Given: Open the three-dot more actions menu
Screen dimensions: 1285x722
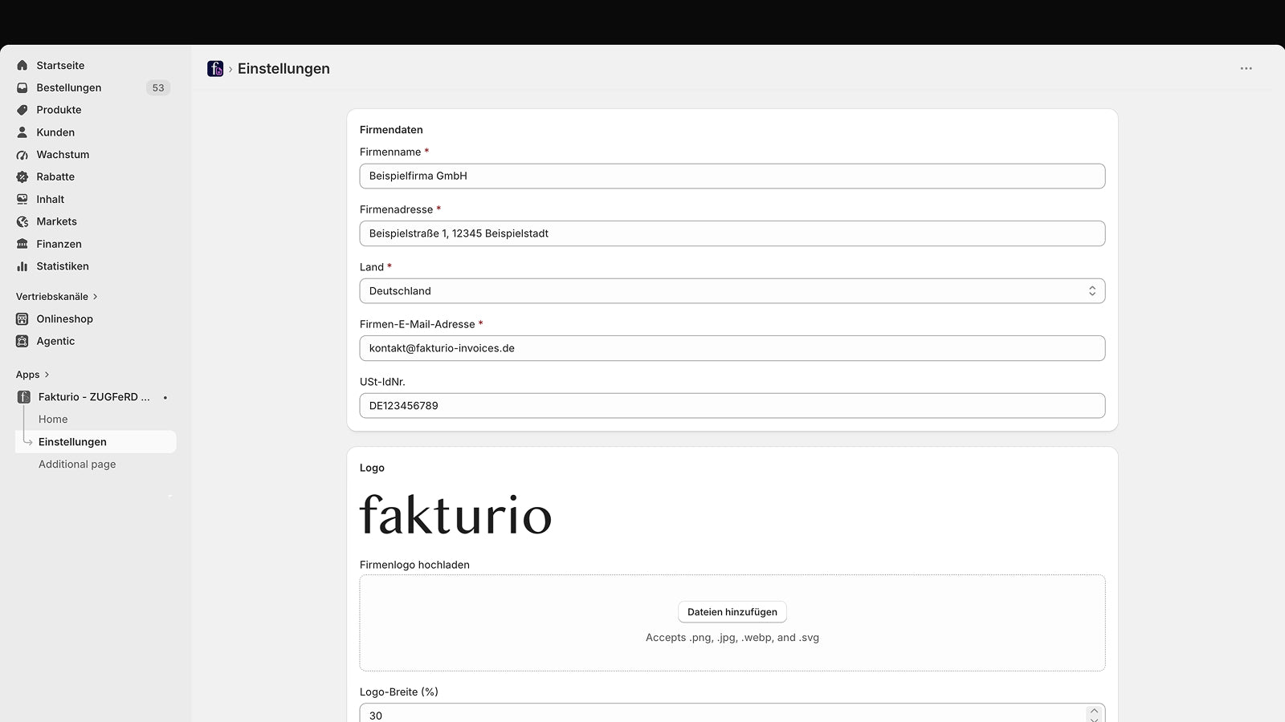Looking at the screenshot, I should (x=1246, y=69).
